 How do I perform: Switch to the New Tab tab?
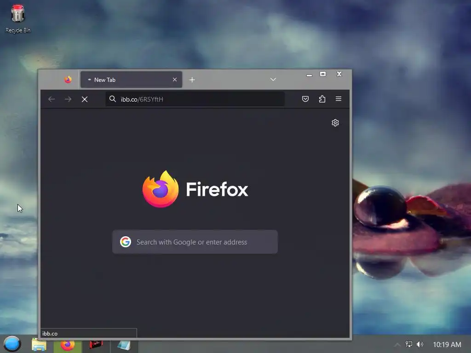(131, 80)
